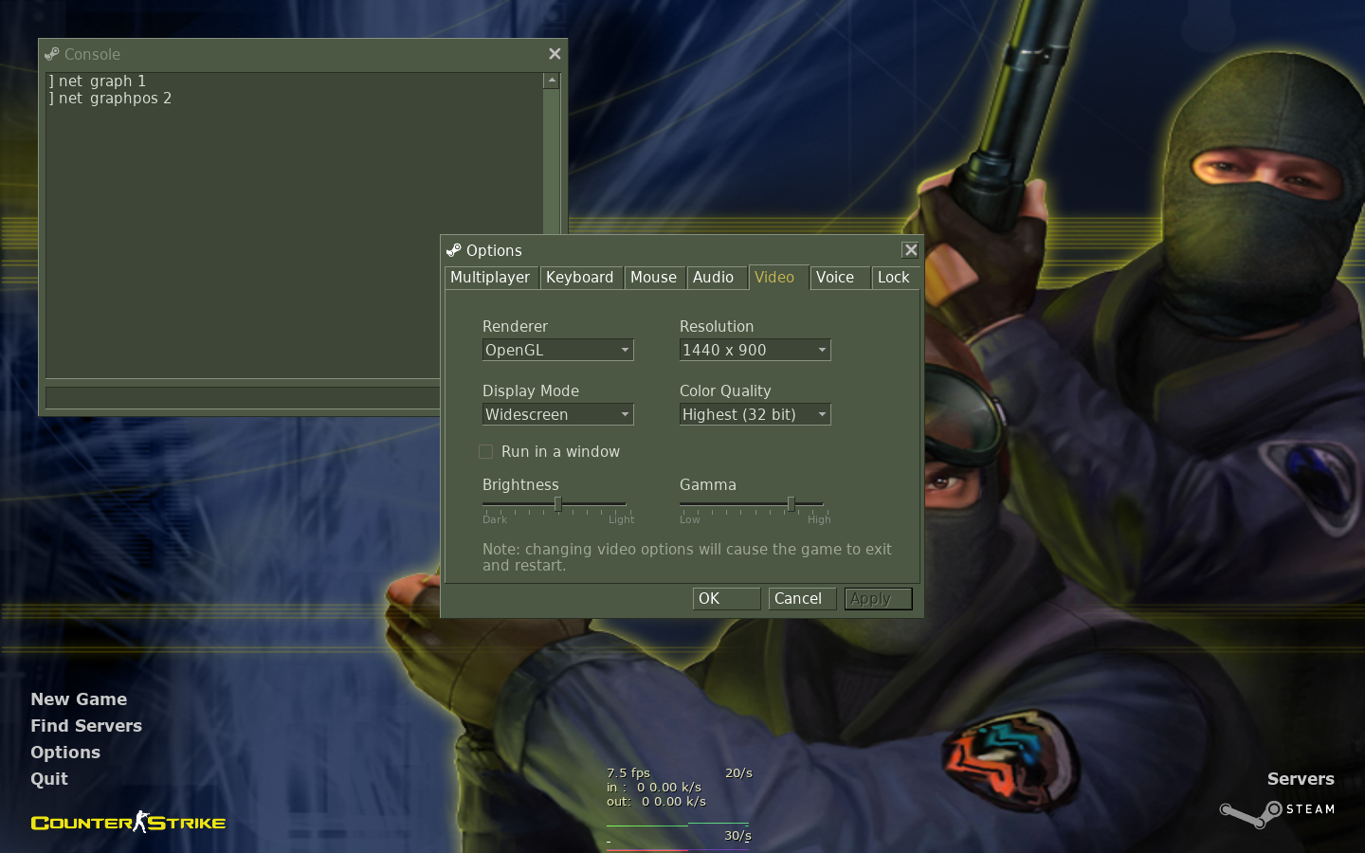
Task: Enable Run in a window checkbox
Action: coord(485,452)
